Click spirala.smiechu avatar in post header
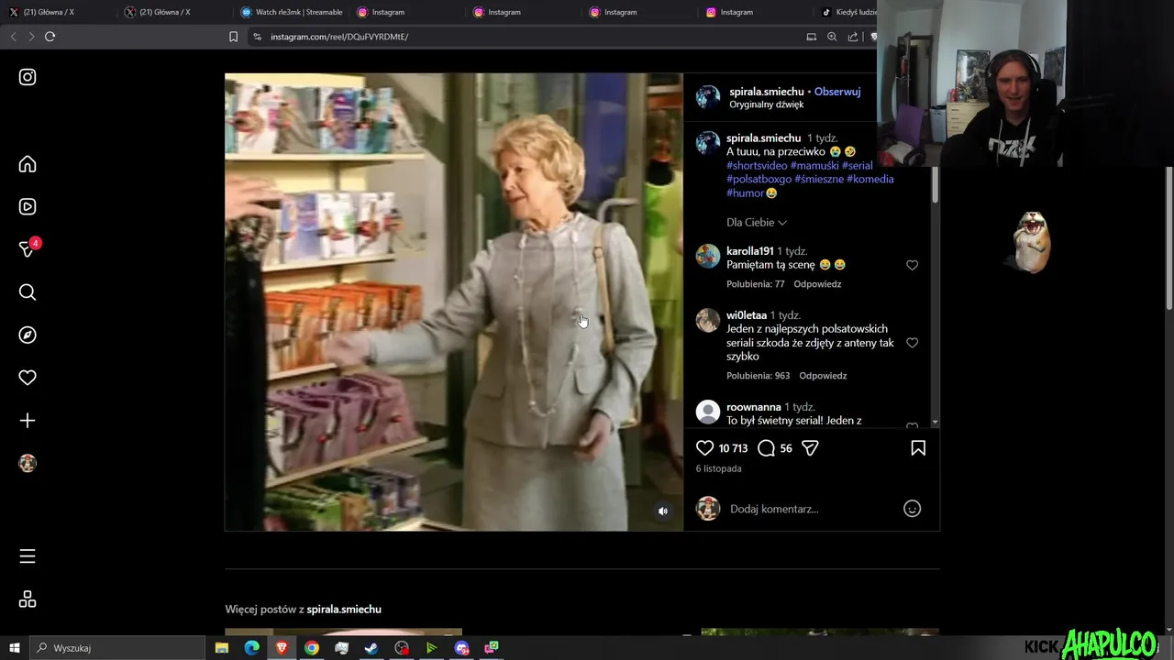The height and width of the screenshot is (660, 1174). click(708, 97)
